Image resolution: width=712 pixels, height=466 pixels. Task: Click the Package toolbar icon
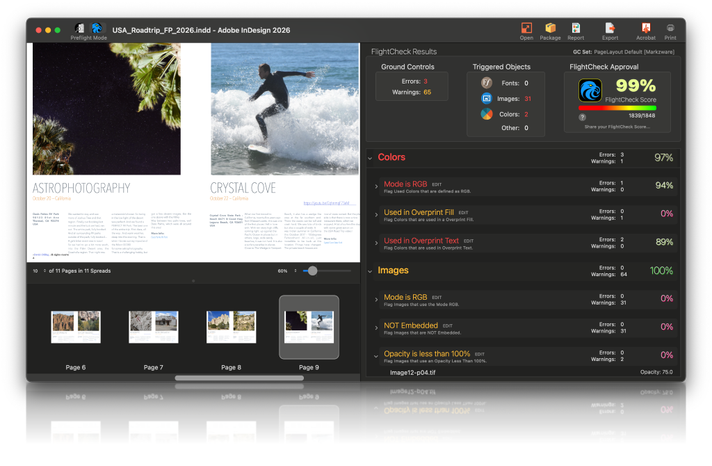pos(551,28)
